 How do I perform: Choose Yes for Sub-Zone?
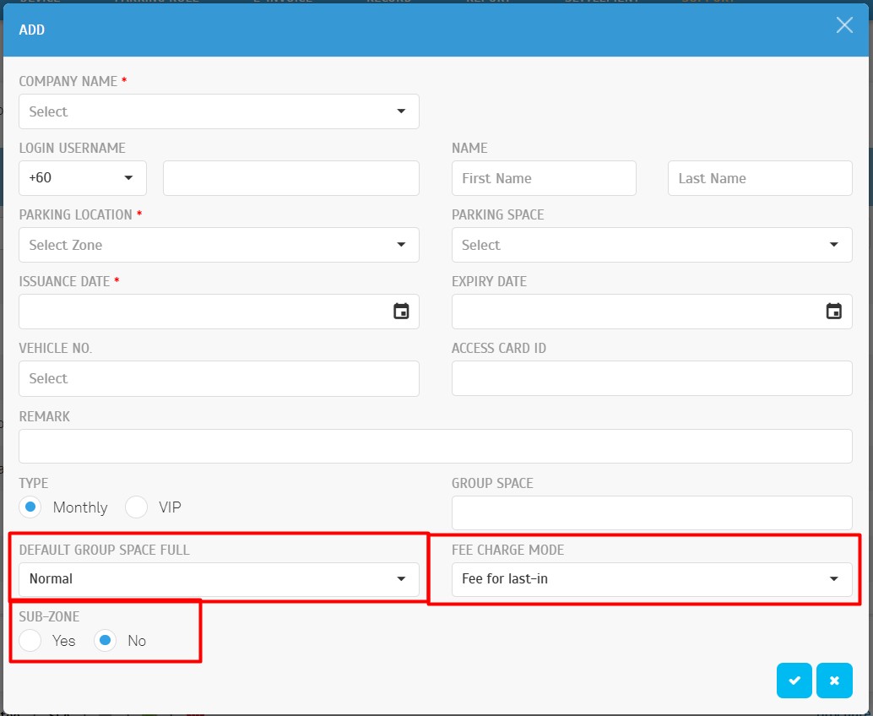30,641
